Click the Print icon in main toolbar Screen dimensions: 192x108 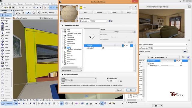pyautogui.click(x=13, y=7)
